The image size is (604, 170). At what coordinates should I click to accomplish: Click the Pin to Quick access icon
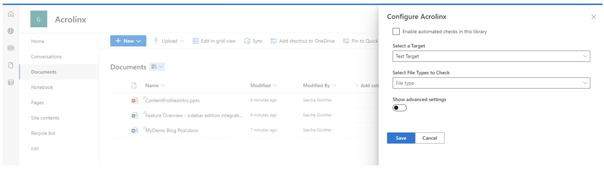pyautogui.click(x=346, y=41)
